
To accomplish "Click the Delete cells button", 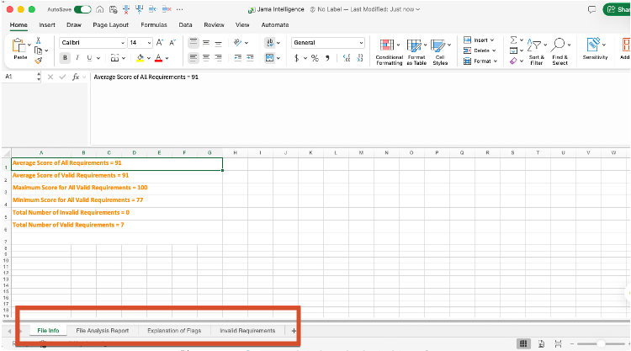I will 480,51.
